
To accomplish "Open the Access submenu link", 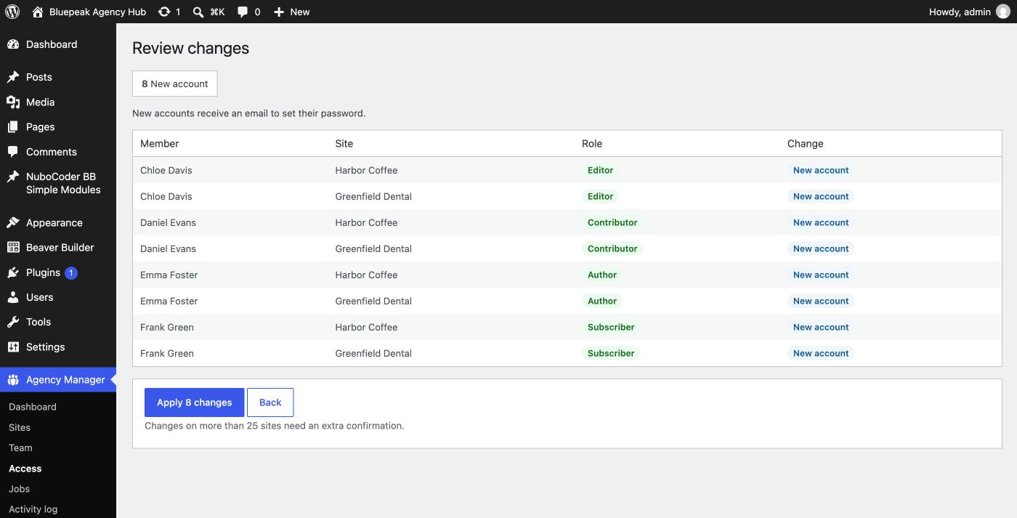I will pyautogui.click(x=25, y=469).
